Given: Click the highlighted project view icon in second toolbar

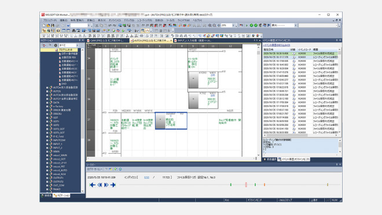Looking at the screenshot, I should (x=44, y=31).
